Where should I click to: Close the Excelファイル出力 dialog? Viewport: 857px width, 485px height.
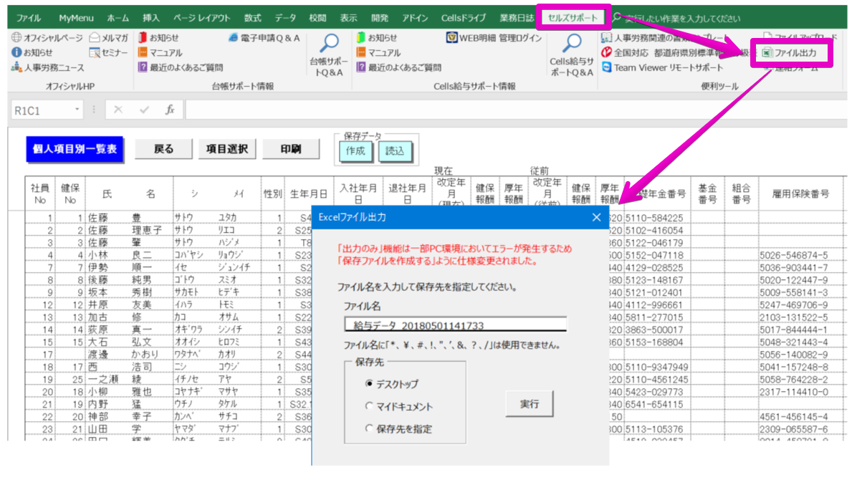(x=596, y=217)
